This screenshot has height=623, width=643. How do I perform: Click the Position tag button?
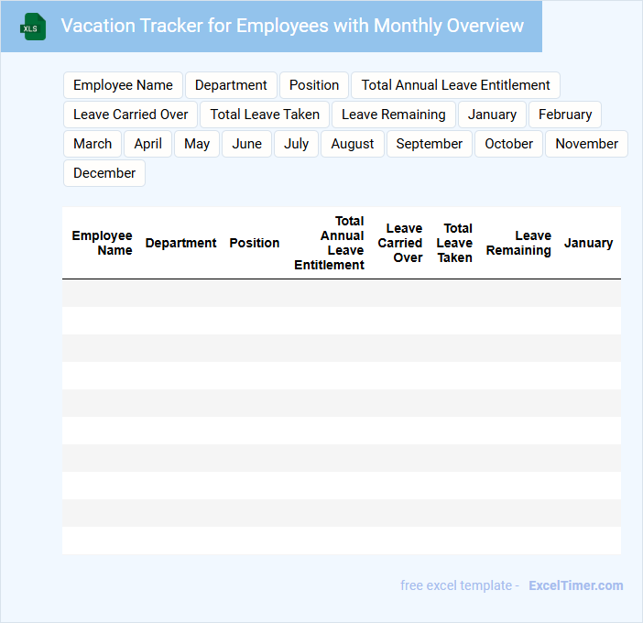pyautogui.click(x=314, y=85)
